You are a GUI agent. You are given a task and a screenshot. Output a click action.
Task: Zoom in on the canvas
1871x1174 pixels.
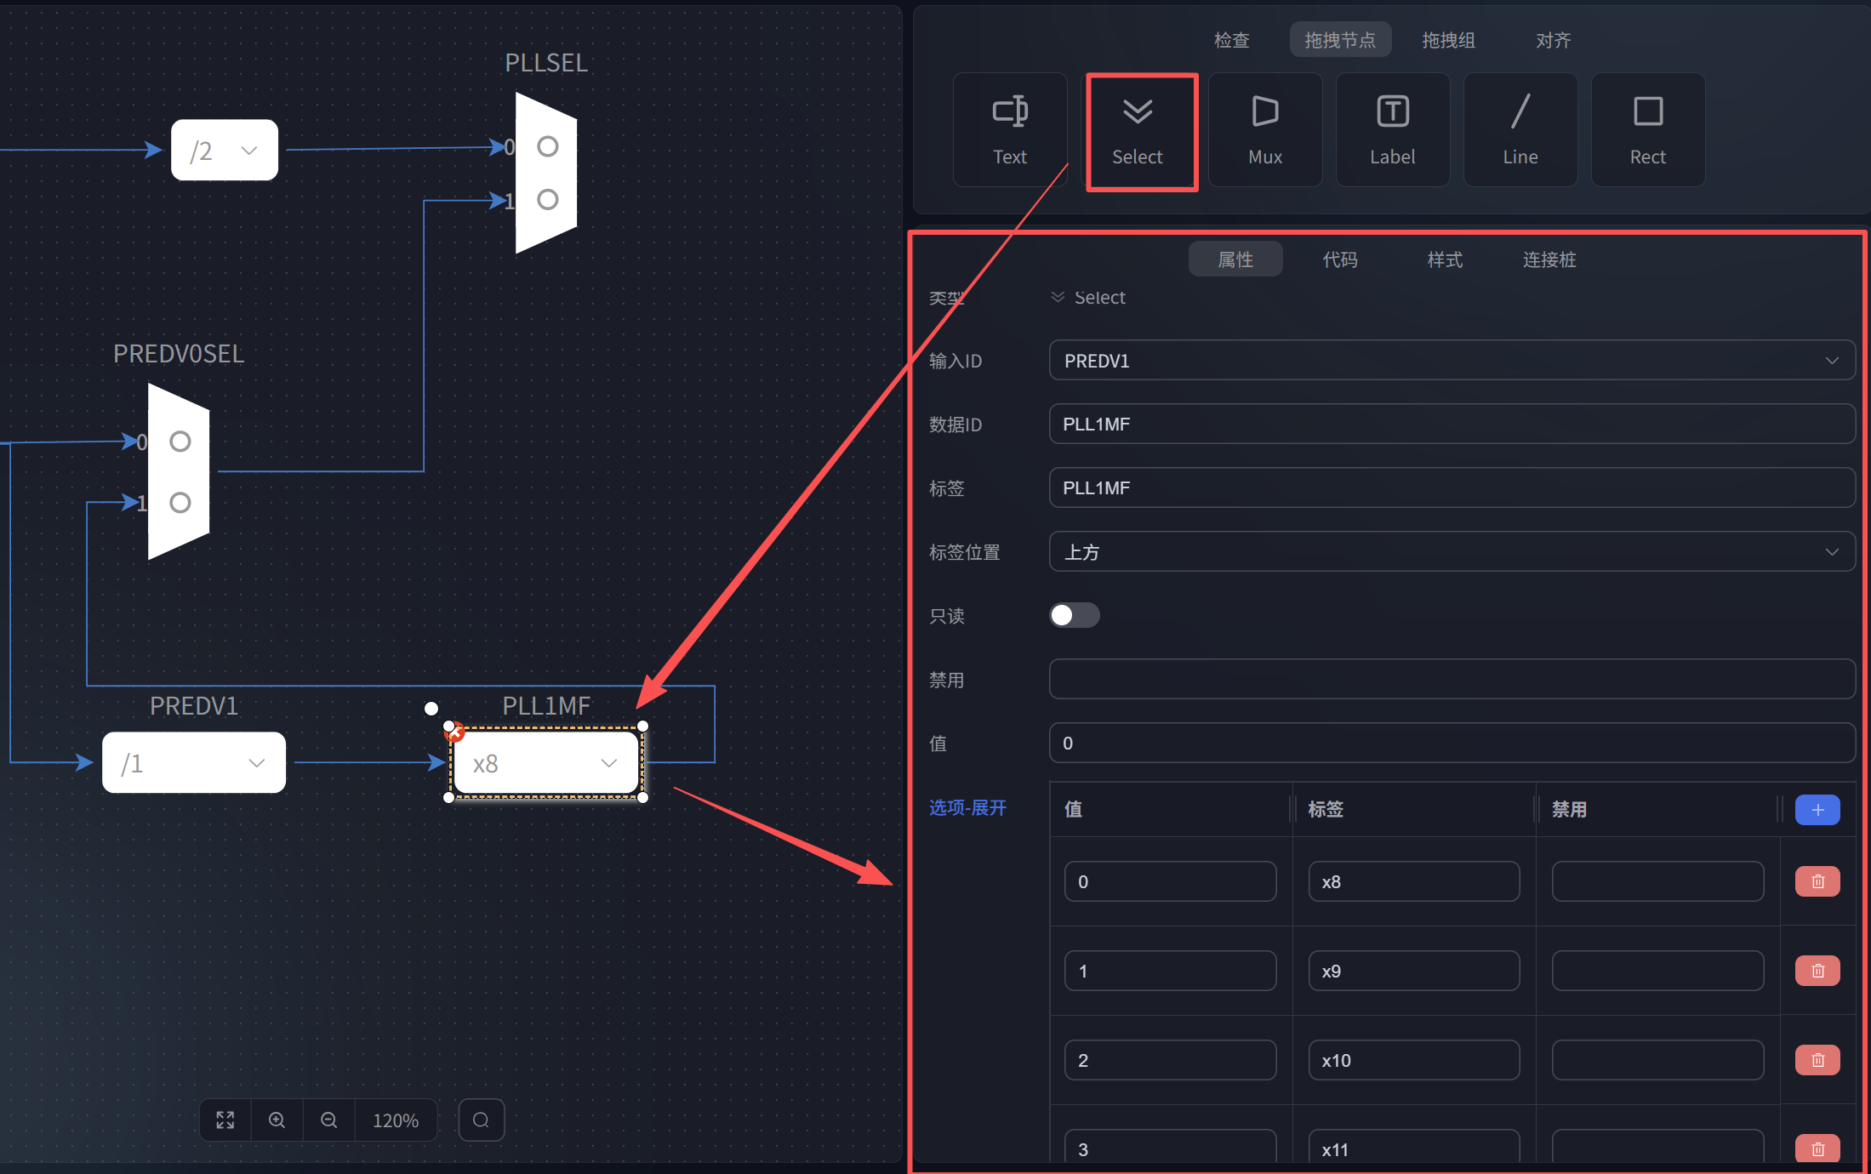[x=277, y=1120]
